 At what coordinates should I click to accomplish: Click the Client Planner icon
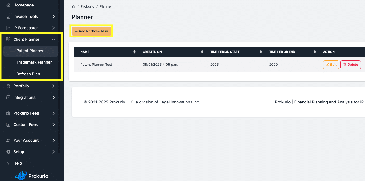click(7, 39)
